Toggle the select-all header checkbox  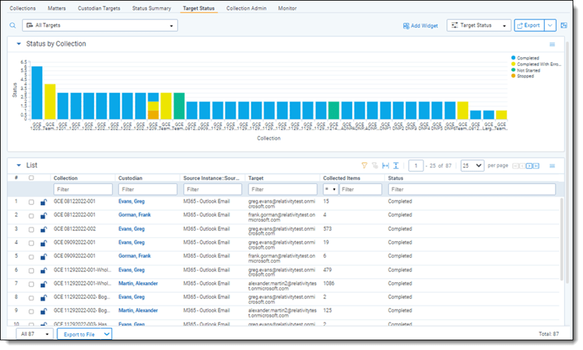[x=31, y=178]
